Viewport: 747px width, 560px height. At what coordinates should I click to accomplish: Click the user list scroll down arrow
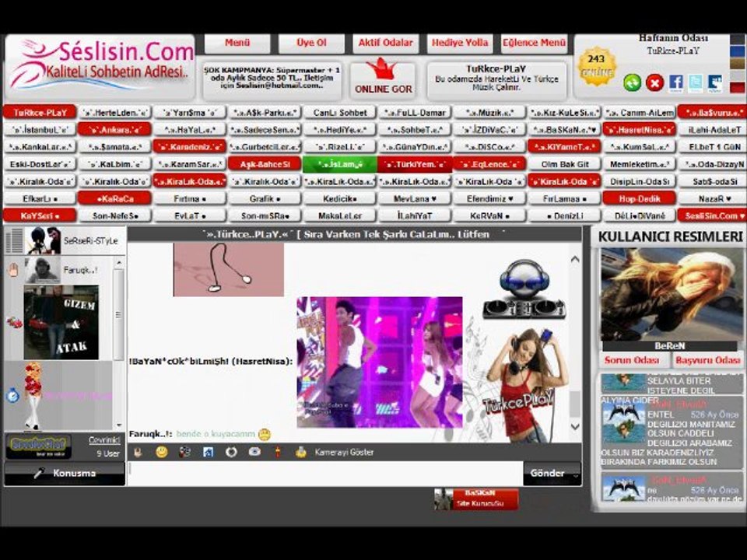(x=119, y=425)
